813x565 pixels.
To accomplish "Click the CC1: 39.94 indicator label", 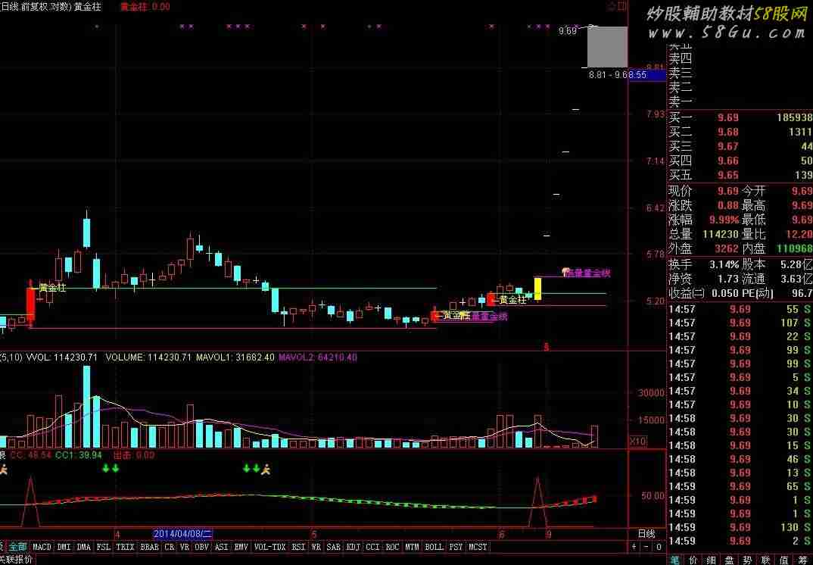I will point(78,455).
